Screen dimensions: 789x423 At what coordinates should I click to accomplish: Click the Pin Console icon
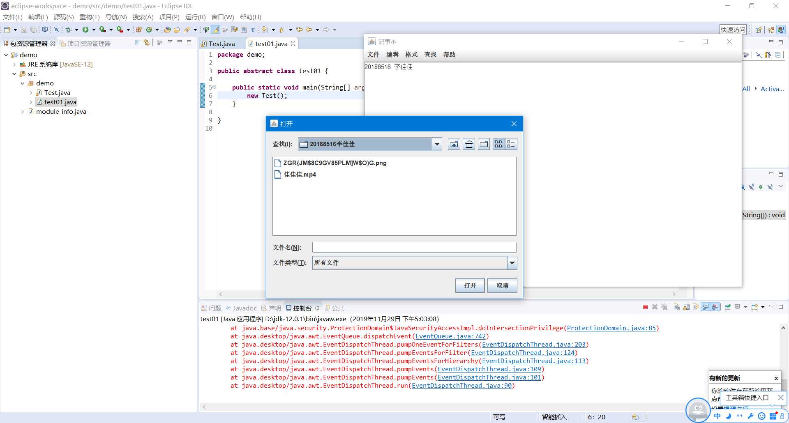[728, 307]
